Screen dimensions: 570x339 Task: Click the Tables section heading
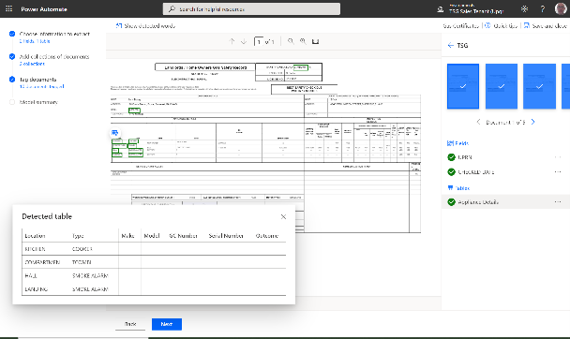click(458, 188)
